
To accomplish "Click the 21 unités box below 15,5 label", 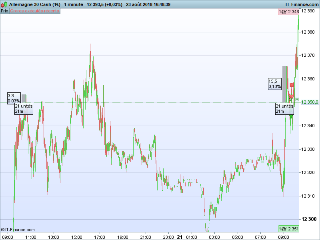I will pos(284,109).
